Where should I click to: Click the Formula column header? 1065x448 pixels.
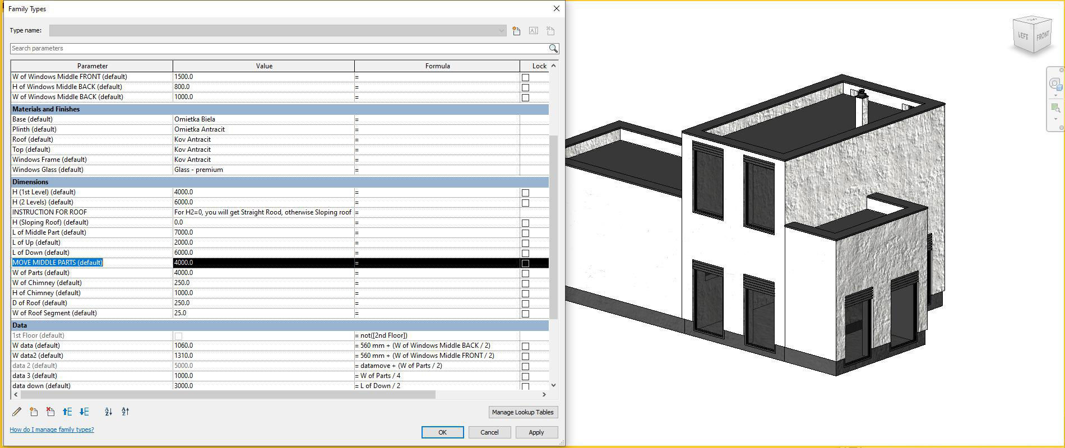pyautogui.click(x=437, y=66)
